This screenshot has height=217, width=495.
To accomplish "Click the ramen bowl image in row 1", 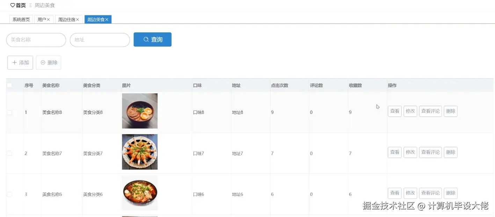I will [139, 111].
